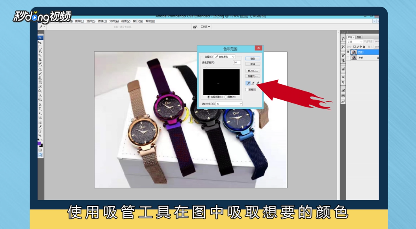416x229 pixels.
Task: Select the Paint Bucket tool
Action: coord(40,90)
